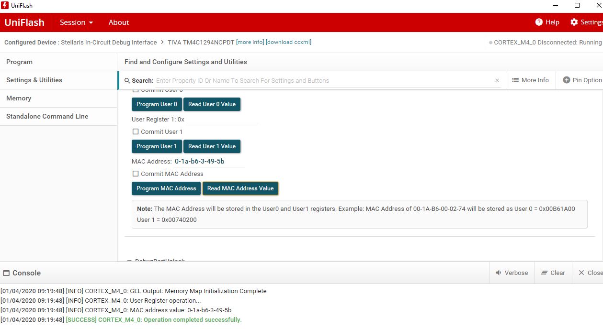Open Help via the question mark icon

tap(539, 22)
